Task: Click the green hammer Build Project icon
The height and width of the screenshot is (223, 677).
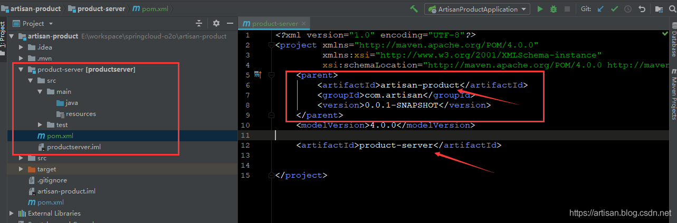Action: click(414, 9)
